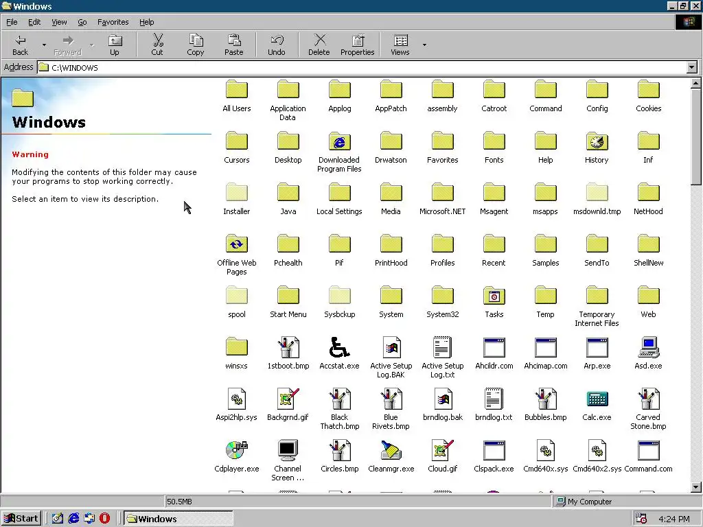Image resolution: width=703 pixels, height=527 pixels.
Task: Open the File menu
Action: 12,22
